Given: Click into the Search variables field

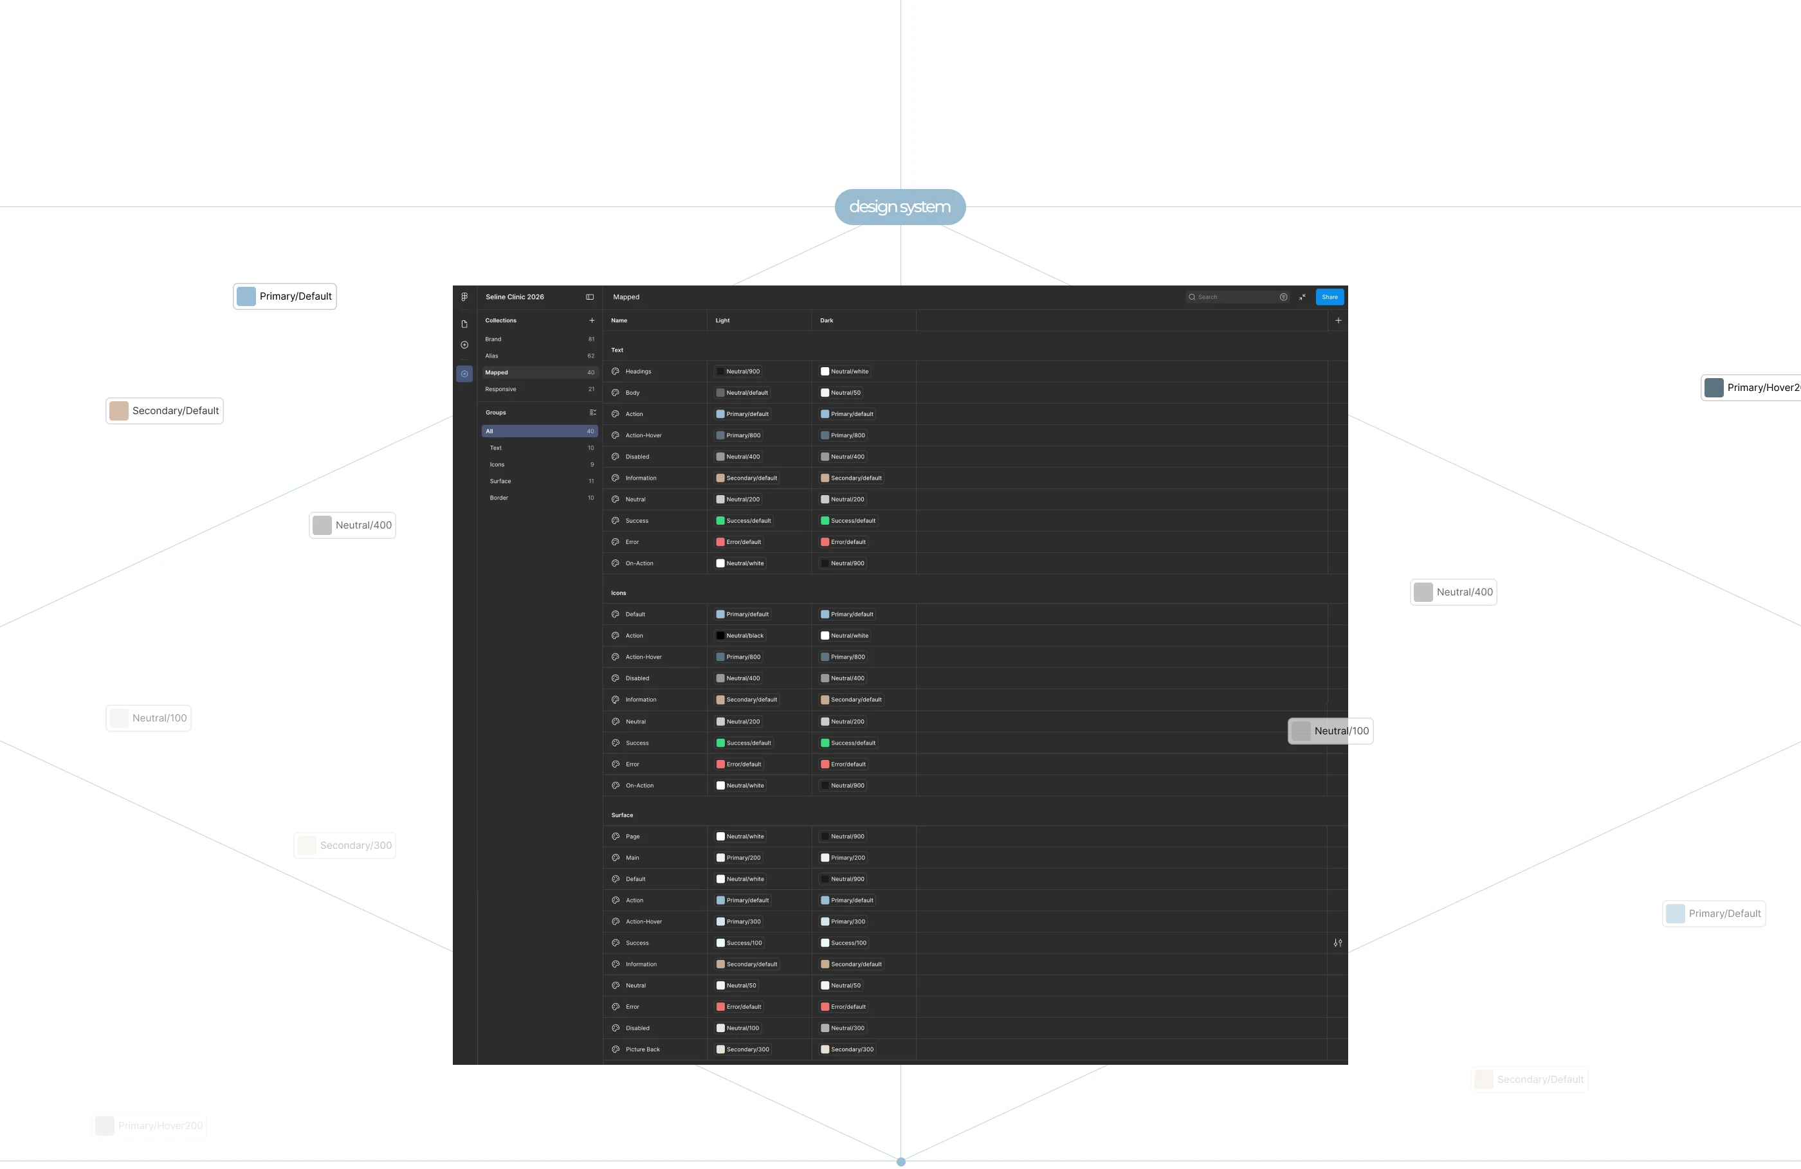Looking at the screenshot, I should pyautogui.click(x=1236, y=296).
